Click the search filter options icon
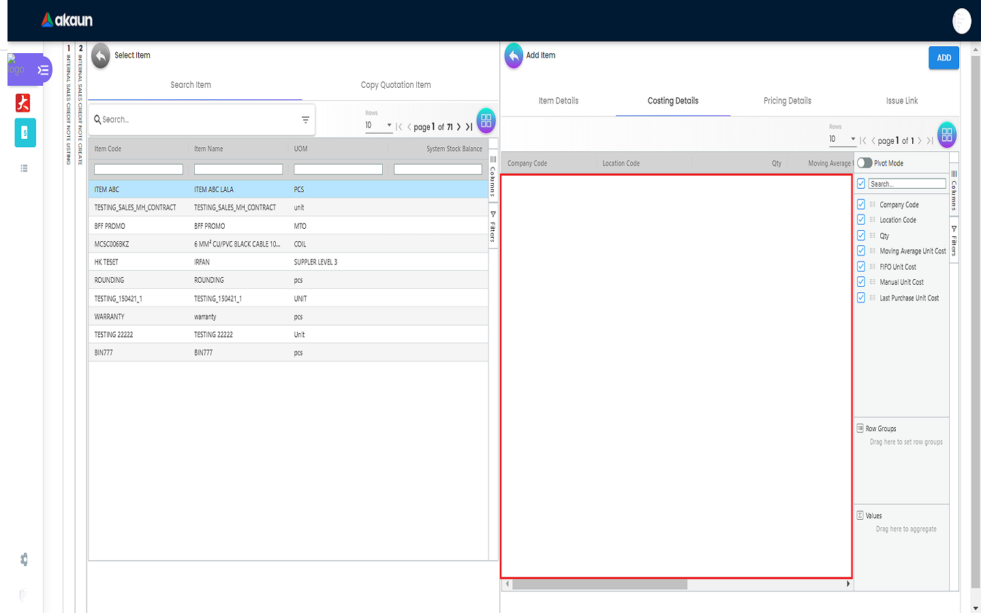 305,120
